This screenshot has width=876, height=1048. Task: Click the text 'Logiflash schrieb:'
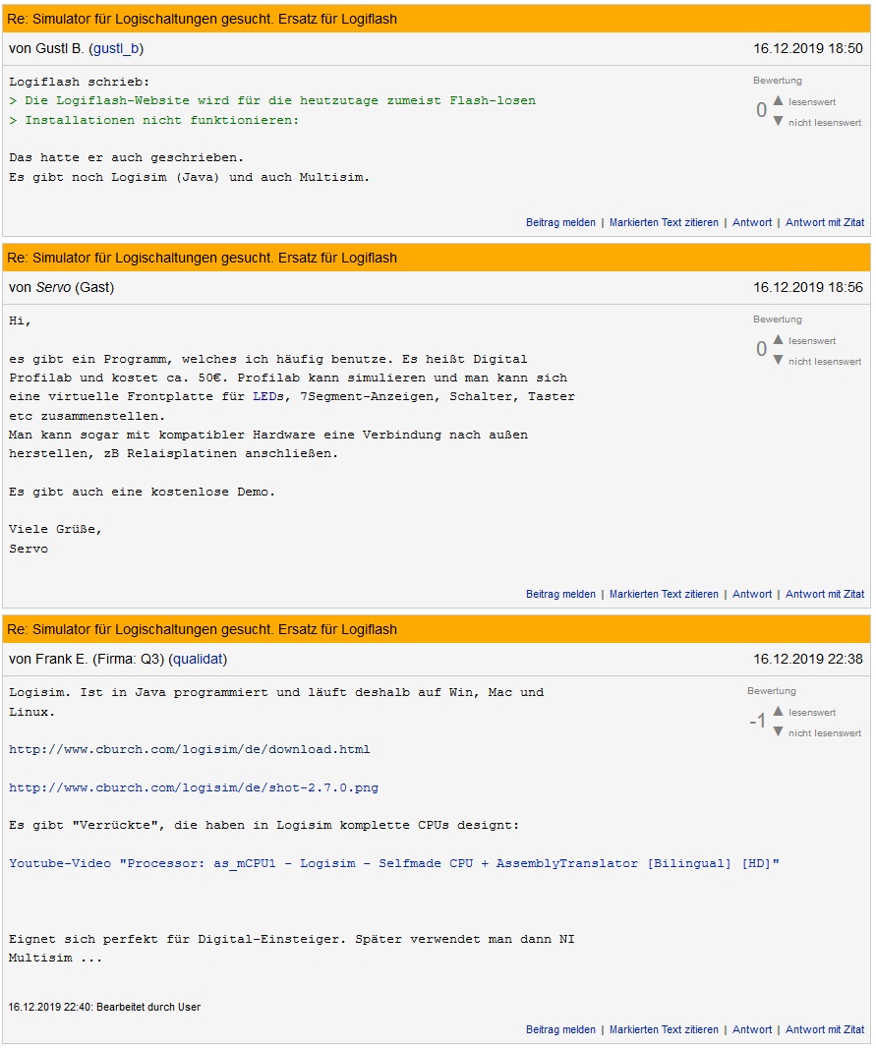coord(80,82)
